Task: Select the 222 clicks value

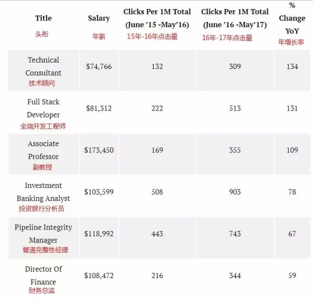Action: point(157,108)
